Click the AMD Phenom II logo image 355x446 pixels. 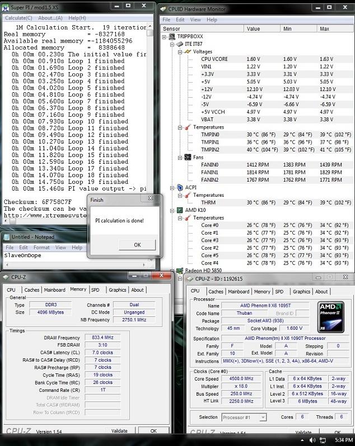(x=331, y=317)
